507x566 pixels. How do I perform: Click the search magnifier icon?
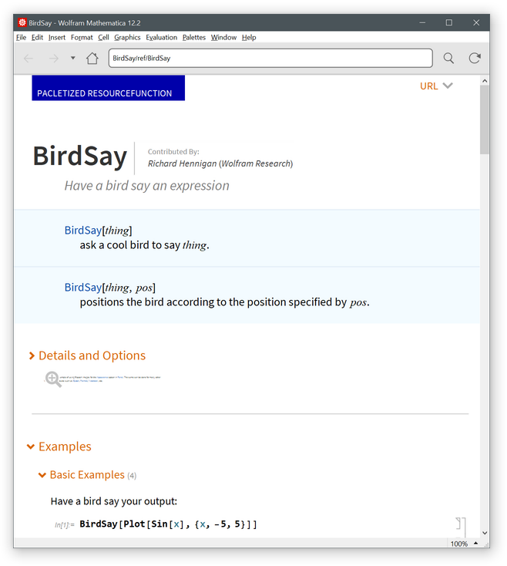pyautogui.click(x=448, y=59)
